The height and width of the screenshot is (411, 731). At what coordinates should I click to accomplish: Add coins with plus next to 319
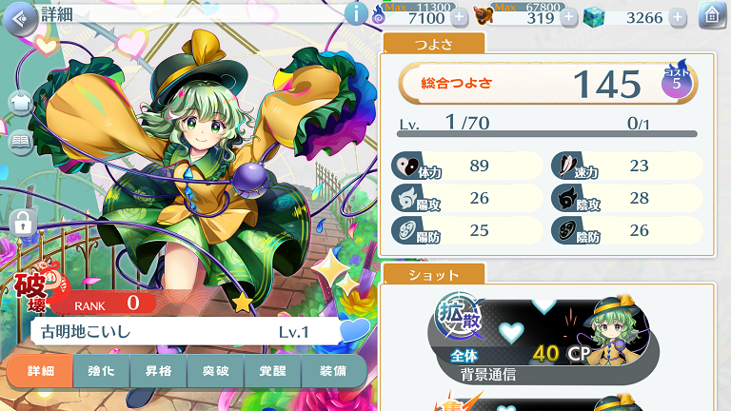569,17
